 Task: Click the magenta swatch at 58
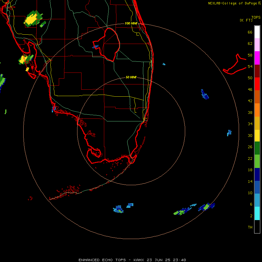[x=257, y=58]
